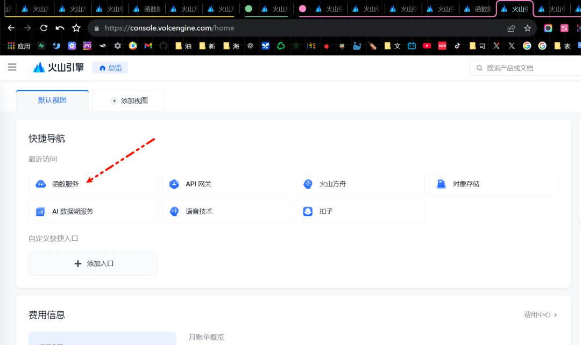
Task: Click the 月账单概览 heading
Action: click(207, 337)
